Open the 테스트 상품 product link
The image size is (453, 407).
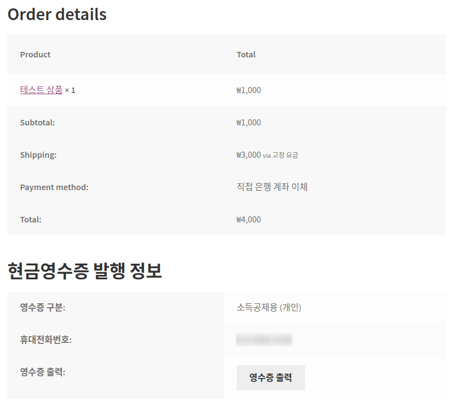(x=41, y=90)
